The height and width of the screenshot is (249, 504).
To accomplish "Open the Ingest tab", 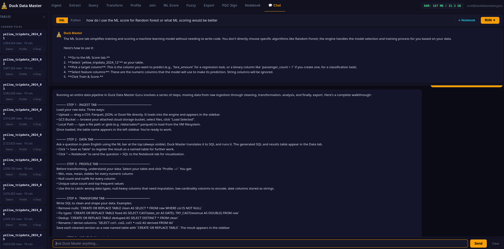I will click(x=56, y=5).
